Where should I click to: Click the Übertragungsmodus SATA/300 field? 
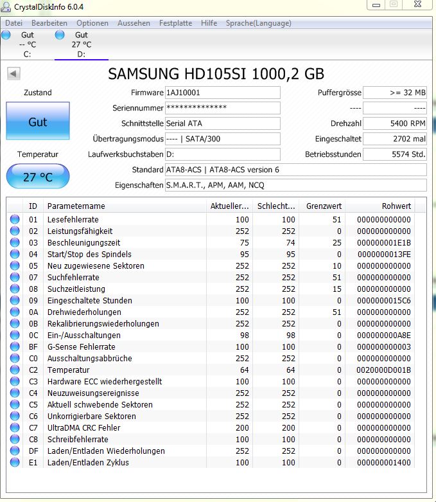point(222,139)
